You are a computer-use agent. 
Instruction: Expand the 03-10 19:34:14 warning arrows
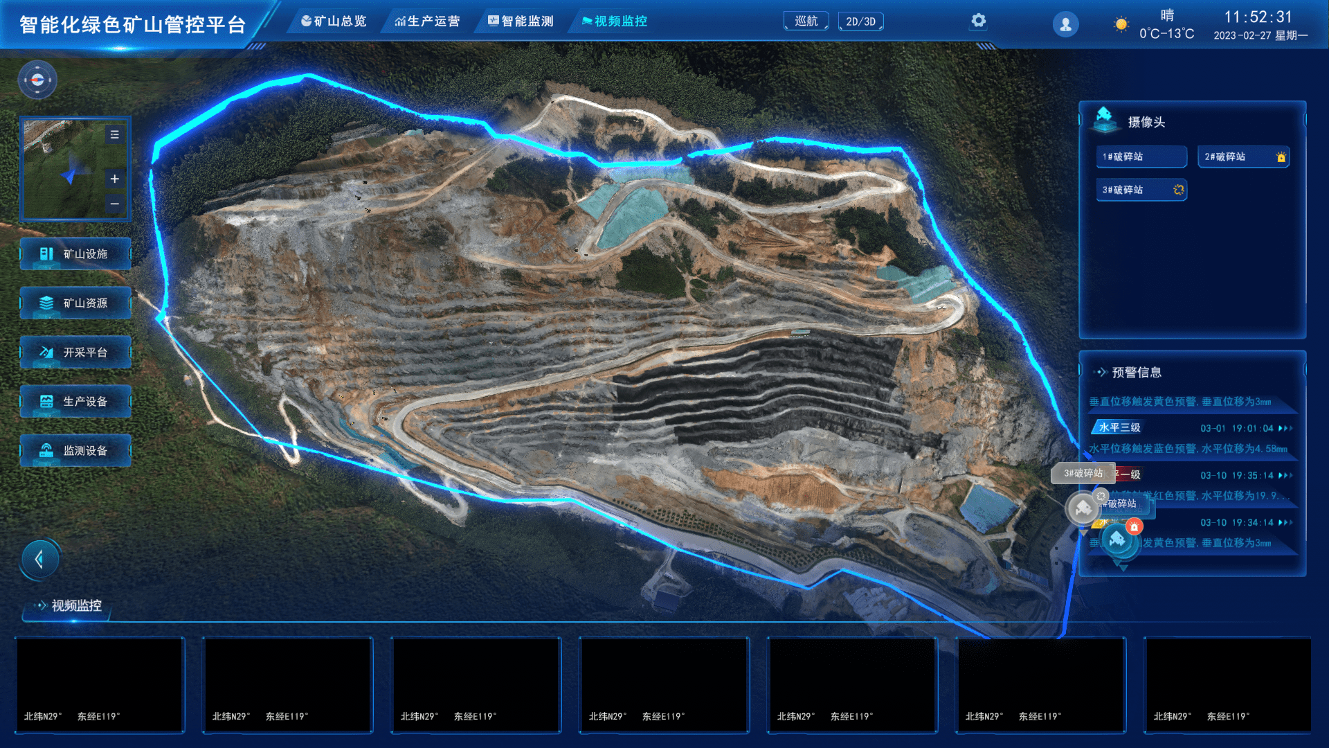pyautogui.click(x=1285, y=523)
